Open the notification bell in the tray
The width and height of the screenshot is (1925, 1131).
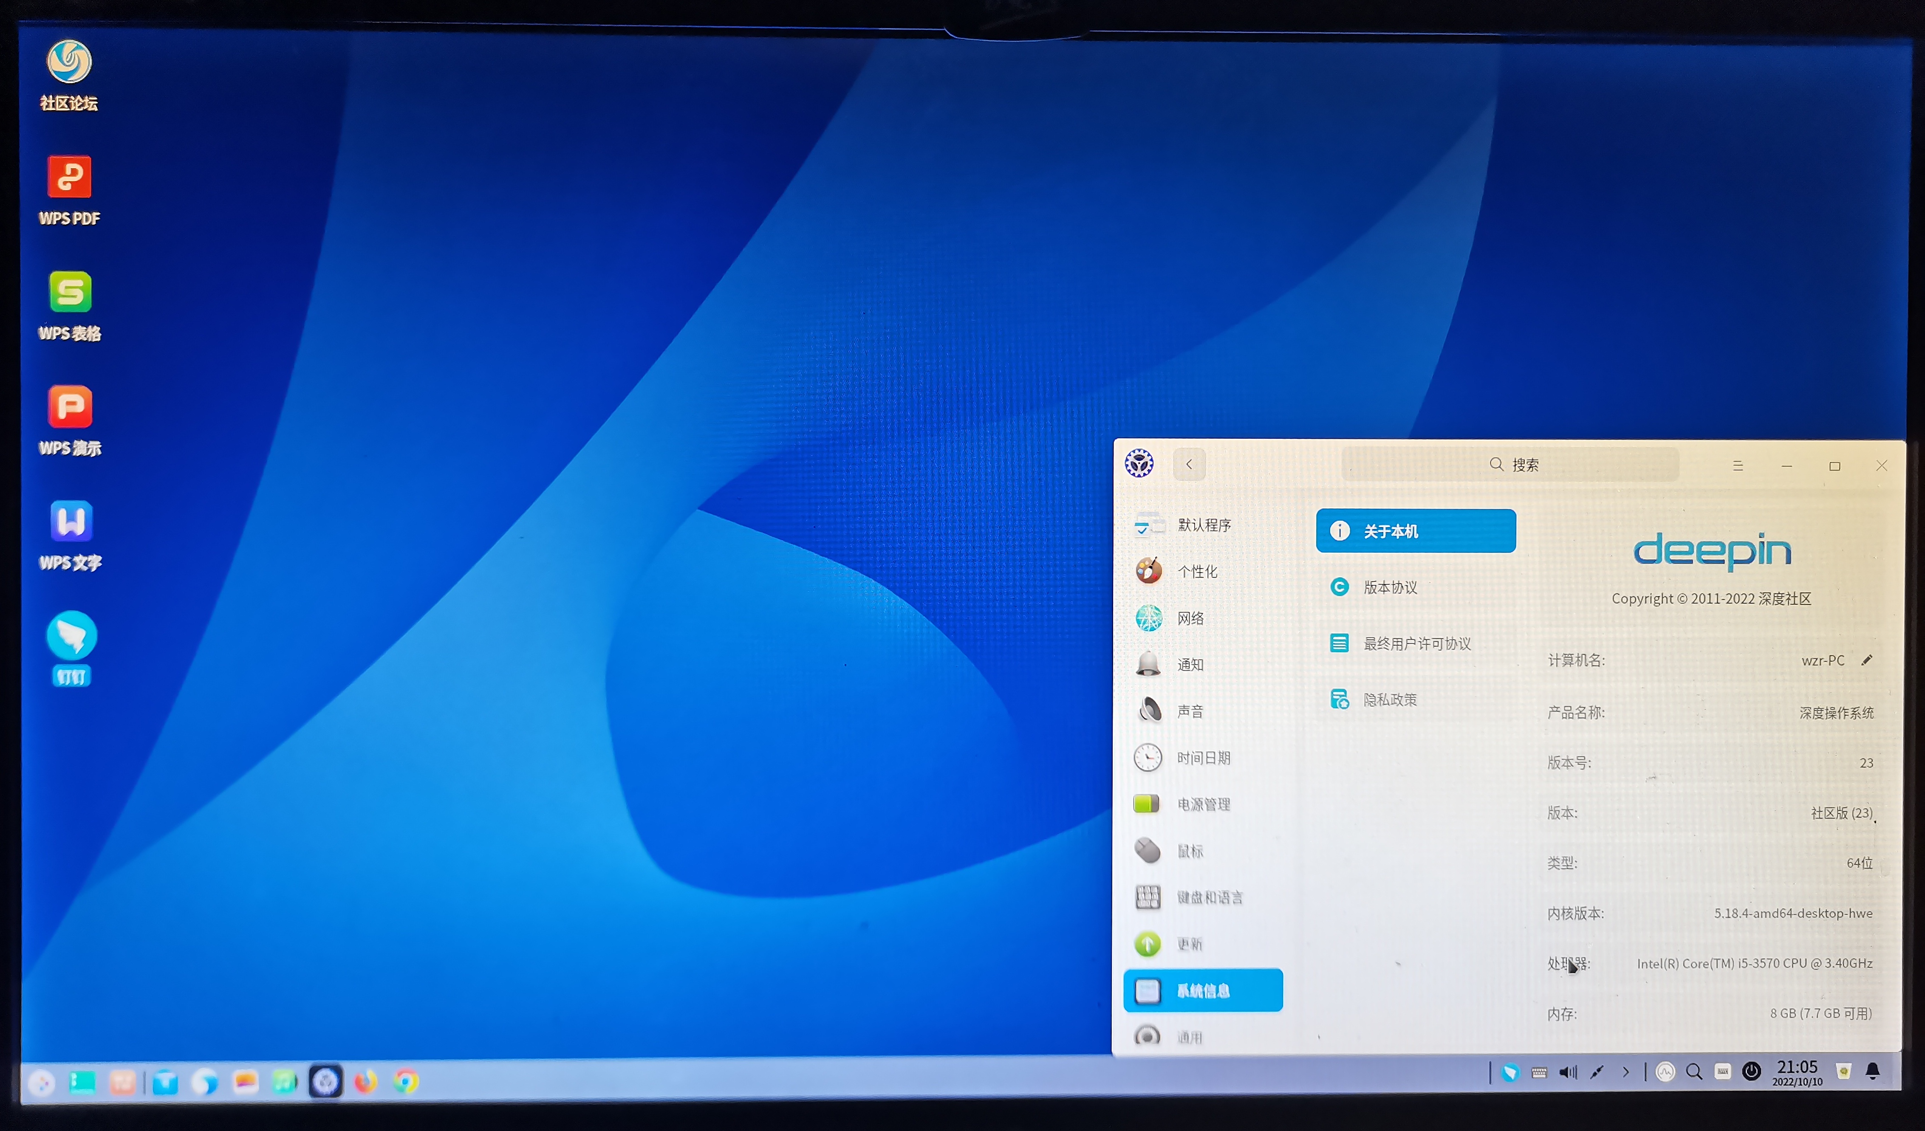[x=1872, y=1072]
